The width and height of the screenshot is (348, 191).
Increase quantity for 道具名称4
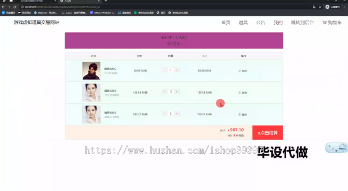(177, 114)
